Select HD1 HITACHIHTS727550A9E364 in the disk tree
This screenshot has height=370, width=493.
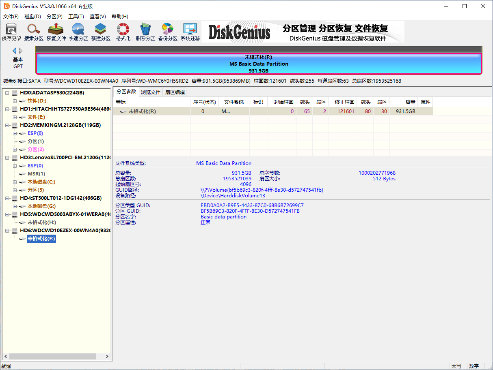click(65, 109)
